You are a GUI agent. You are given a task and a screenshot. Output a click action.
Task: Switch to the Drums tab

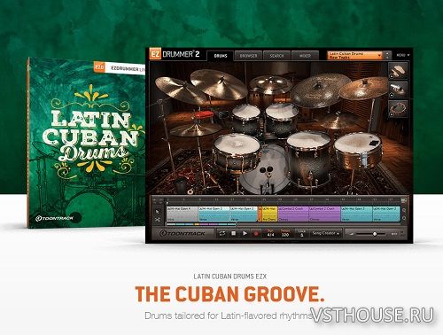pyautogui.click(x=221, y=56)
